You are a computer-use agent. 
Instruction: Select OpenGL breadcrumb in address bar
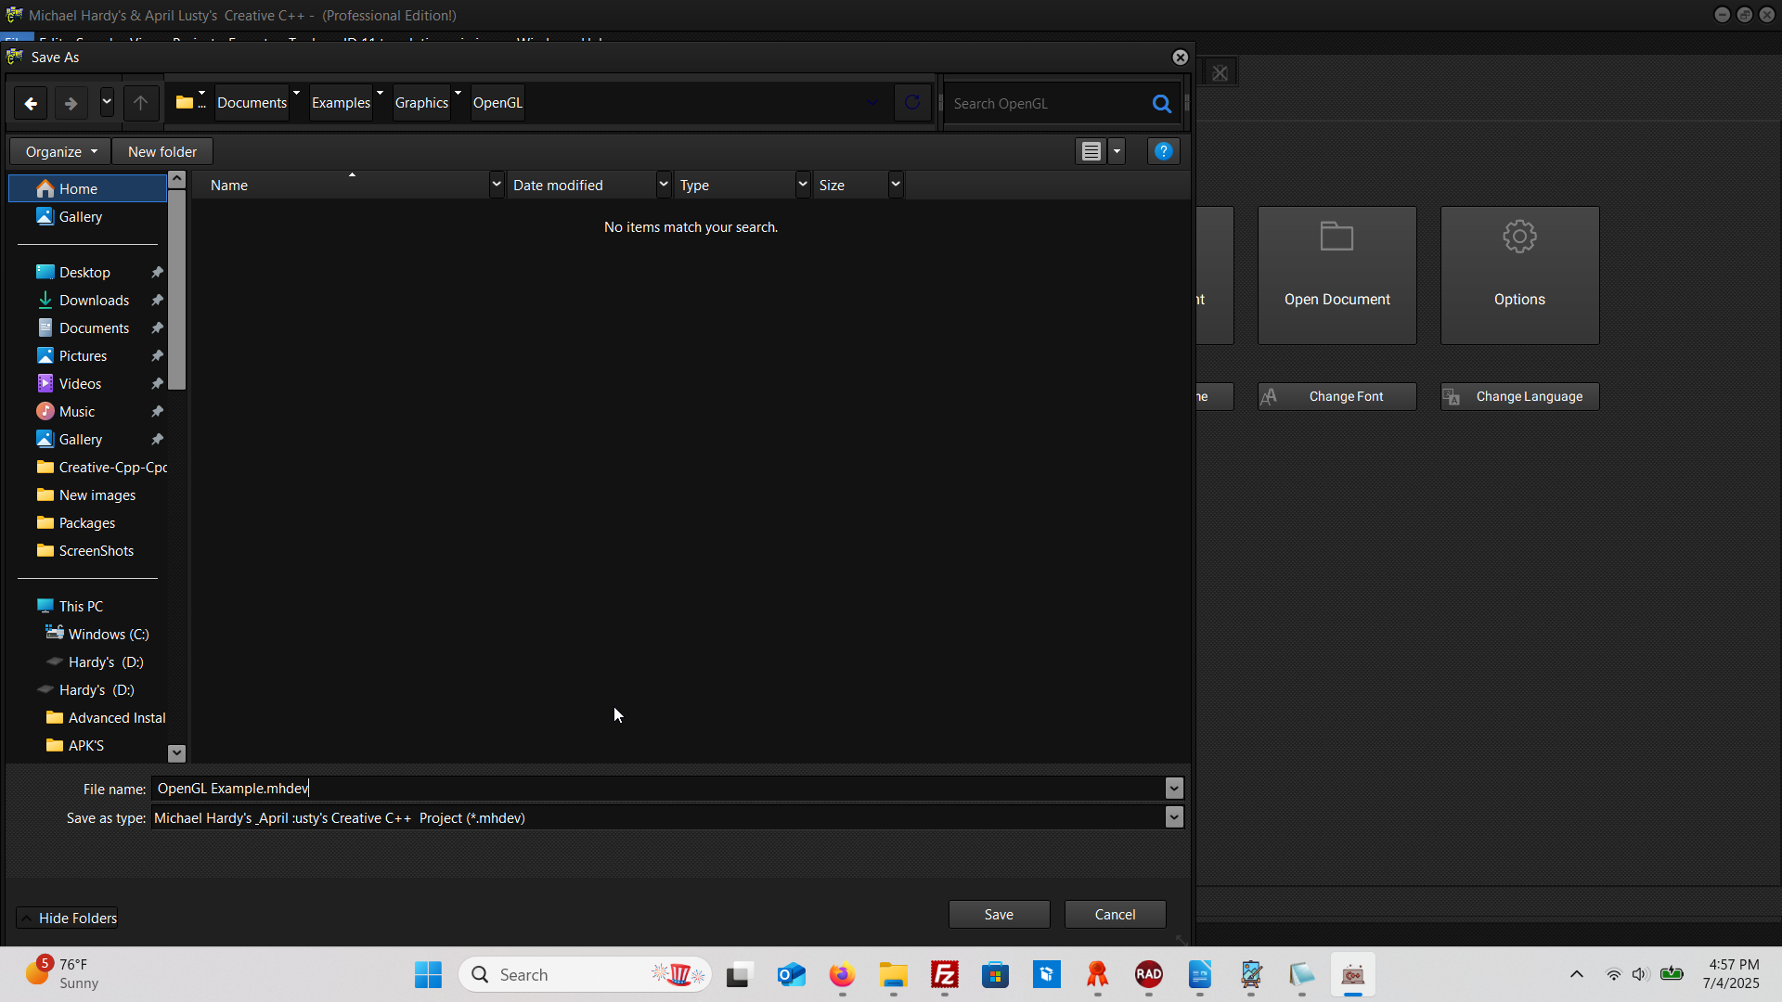tap(497, 103)
